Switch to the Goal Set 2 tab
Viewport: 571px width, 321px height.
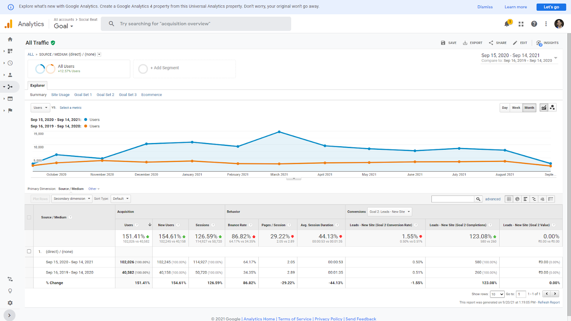105,95
